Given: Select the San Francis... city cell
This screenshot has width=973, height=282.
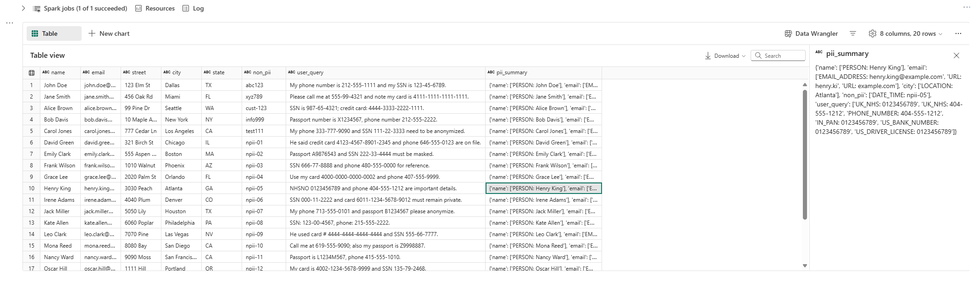Looking at the screenshot, I should coord(181,257).
